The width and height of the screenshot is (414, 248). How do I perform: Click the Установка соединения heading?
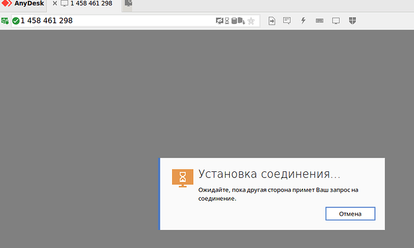269,174
